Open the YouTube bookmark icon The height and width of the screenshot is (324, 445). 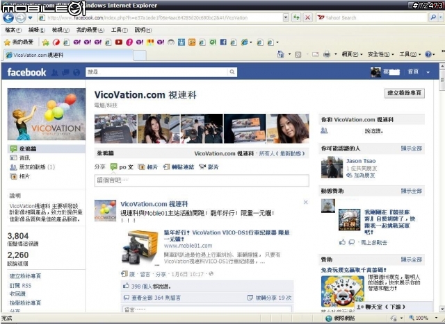point(119,42)
